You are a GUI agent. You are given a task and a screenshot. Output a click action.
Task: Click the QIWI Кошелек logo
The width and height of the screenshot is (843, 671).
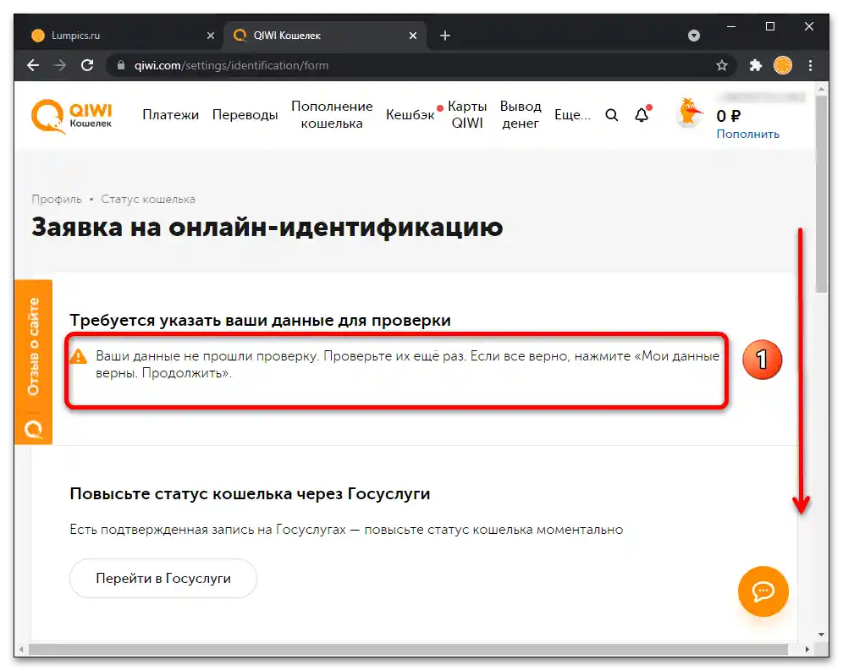point(71,116)
